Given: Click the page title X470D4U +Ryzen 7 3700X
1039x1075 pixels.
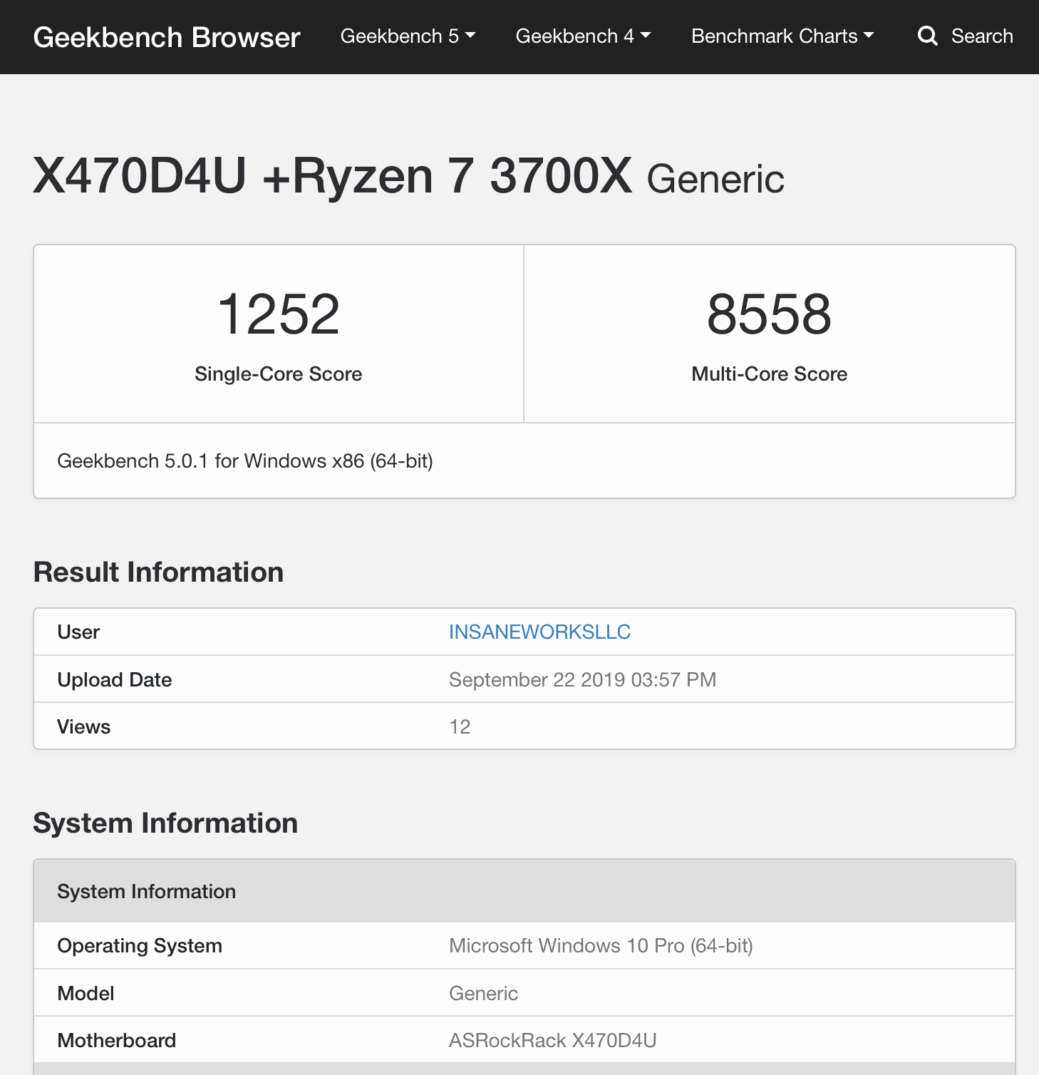Looking at the screenshot, I should (332, 175).
